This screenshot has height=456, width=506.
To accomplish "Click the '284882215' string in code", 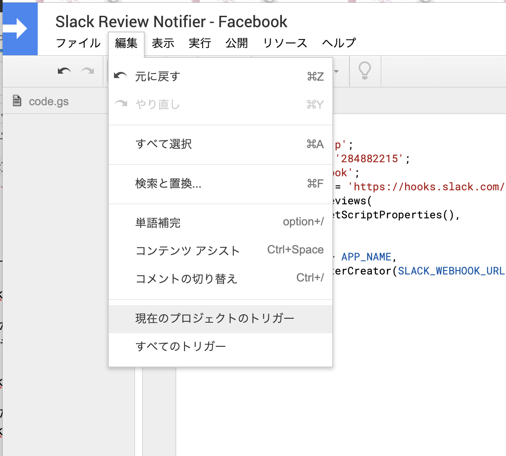I will coord(369,159).
